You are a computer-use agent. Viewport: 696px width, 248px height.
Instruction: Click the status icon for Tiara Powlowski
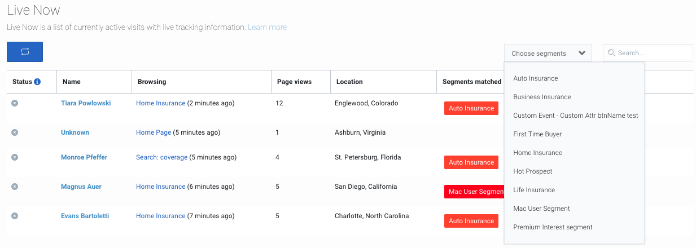(15, 103)
